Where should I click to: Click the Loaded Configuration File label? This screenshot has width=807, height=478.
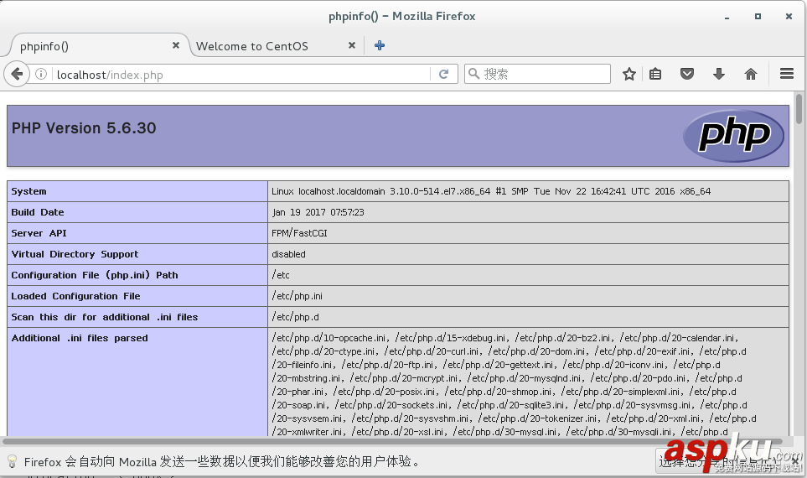[x=75, y=296]
